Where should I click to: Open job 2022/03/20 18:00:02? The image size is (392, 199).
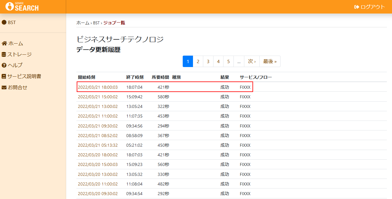tap(98, 155)
